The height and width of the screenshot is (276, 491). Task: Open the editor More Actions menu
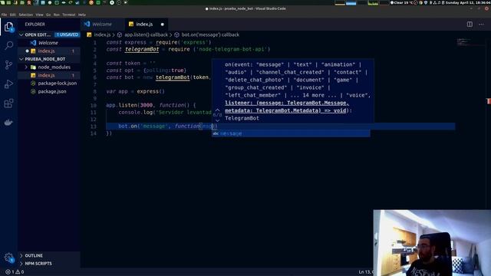pos(481,24)
